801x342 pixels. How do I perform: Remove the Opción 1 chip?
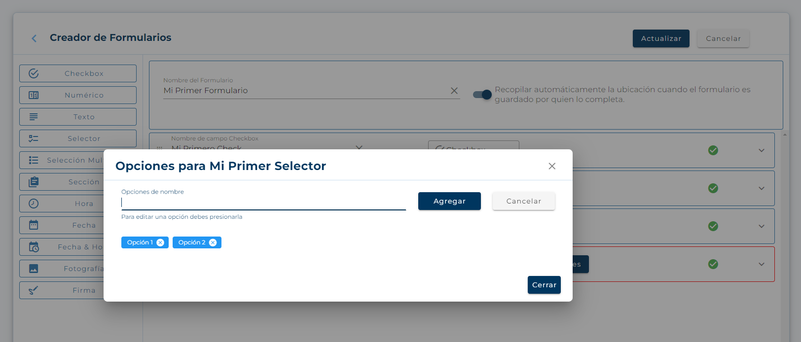pos(160,242)
